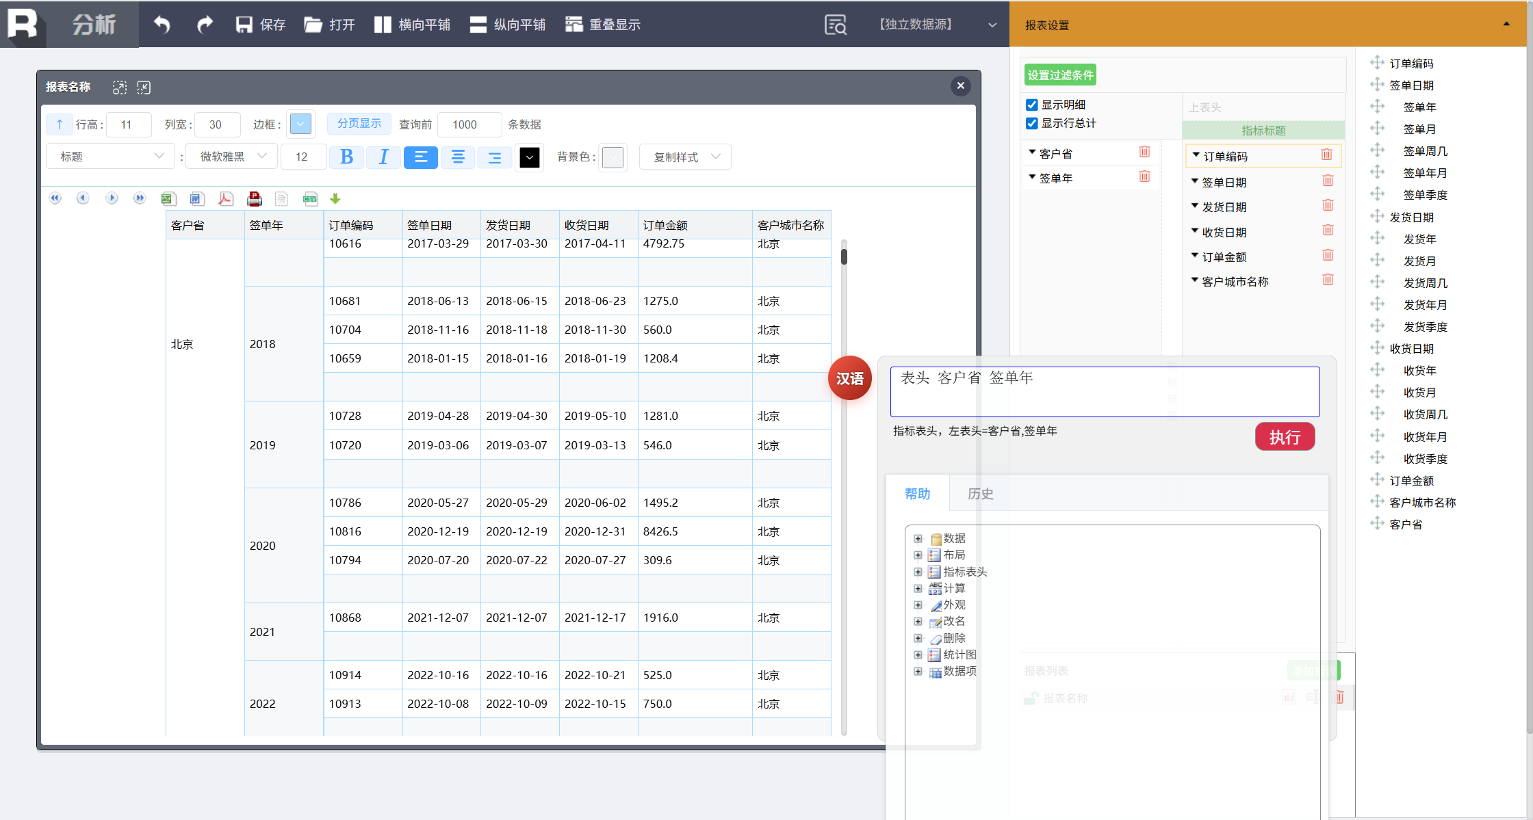Screen dimensions: 1533x820
Task: Click the CSV export icon
Action: click(310, 198)
